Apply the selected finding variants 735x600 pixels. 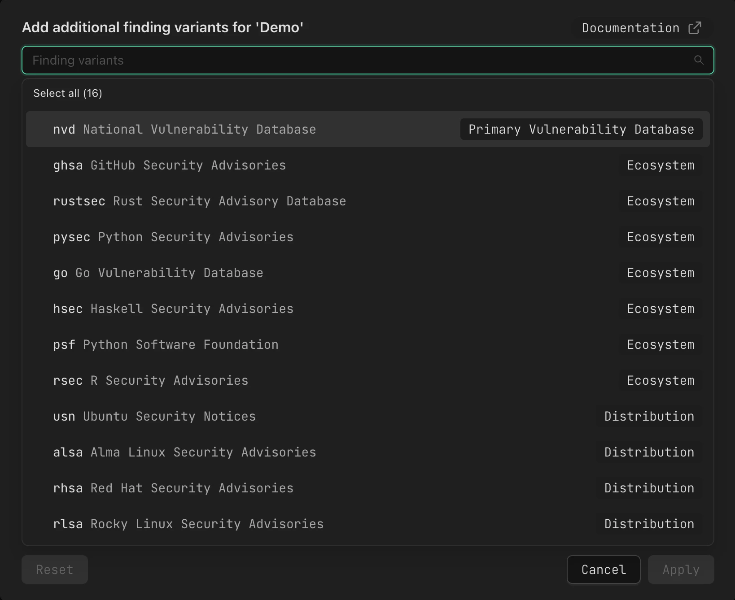[x=681, y=570]
